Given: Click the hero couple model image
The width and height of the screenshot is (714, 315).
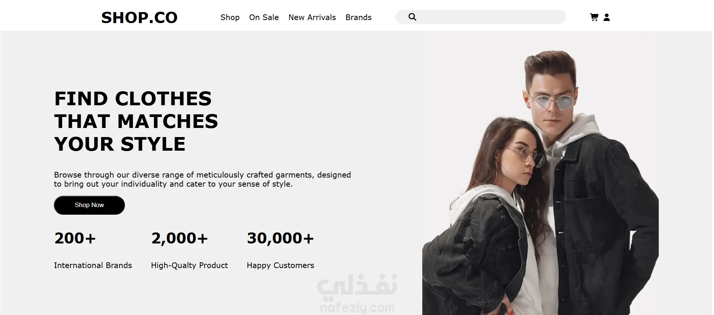Looking at the screenshot, I should (540, 182).
